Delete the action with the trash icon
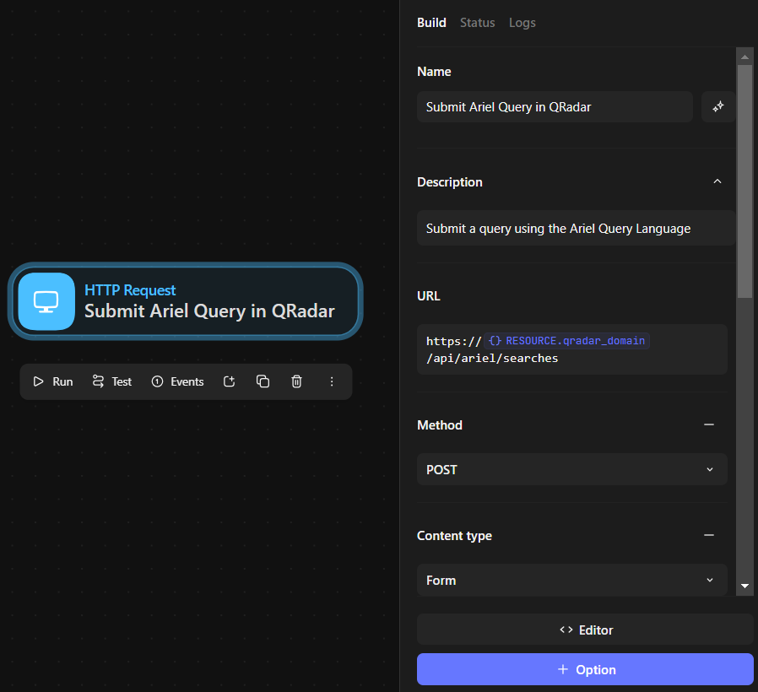This screenshot has width=758, height=692. [x=297, y=381]
